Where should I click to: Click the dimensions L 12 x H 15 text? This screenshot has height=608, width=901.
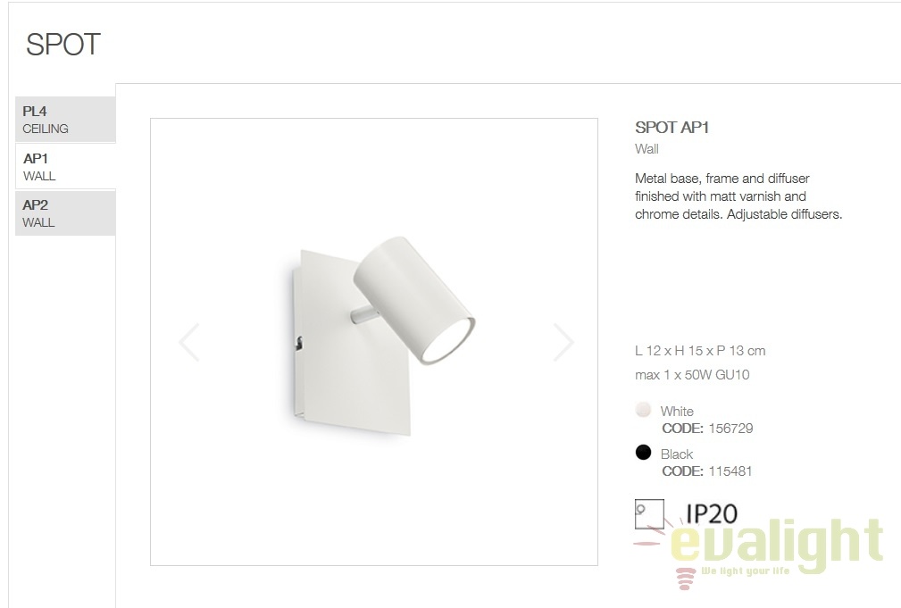coord(700,351)
